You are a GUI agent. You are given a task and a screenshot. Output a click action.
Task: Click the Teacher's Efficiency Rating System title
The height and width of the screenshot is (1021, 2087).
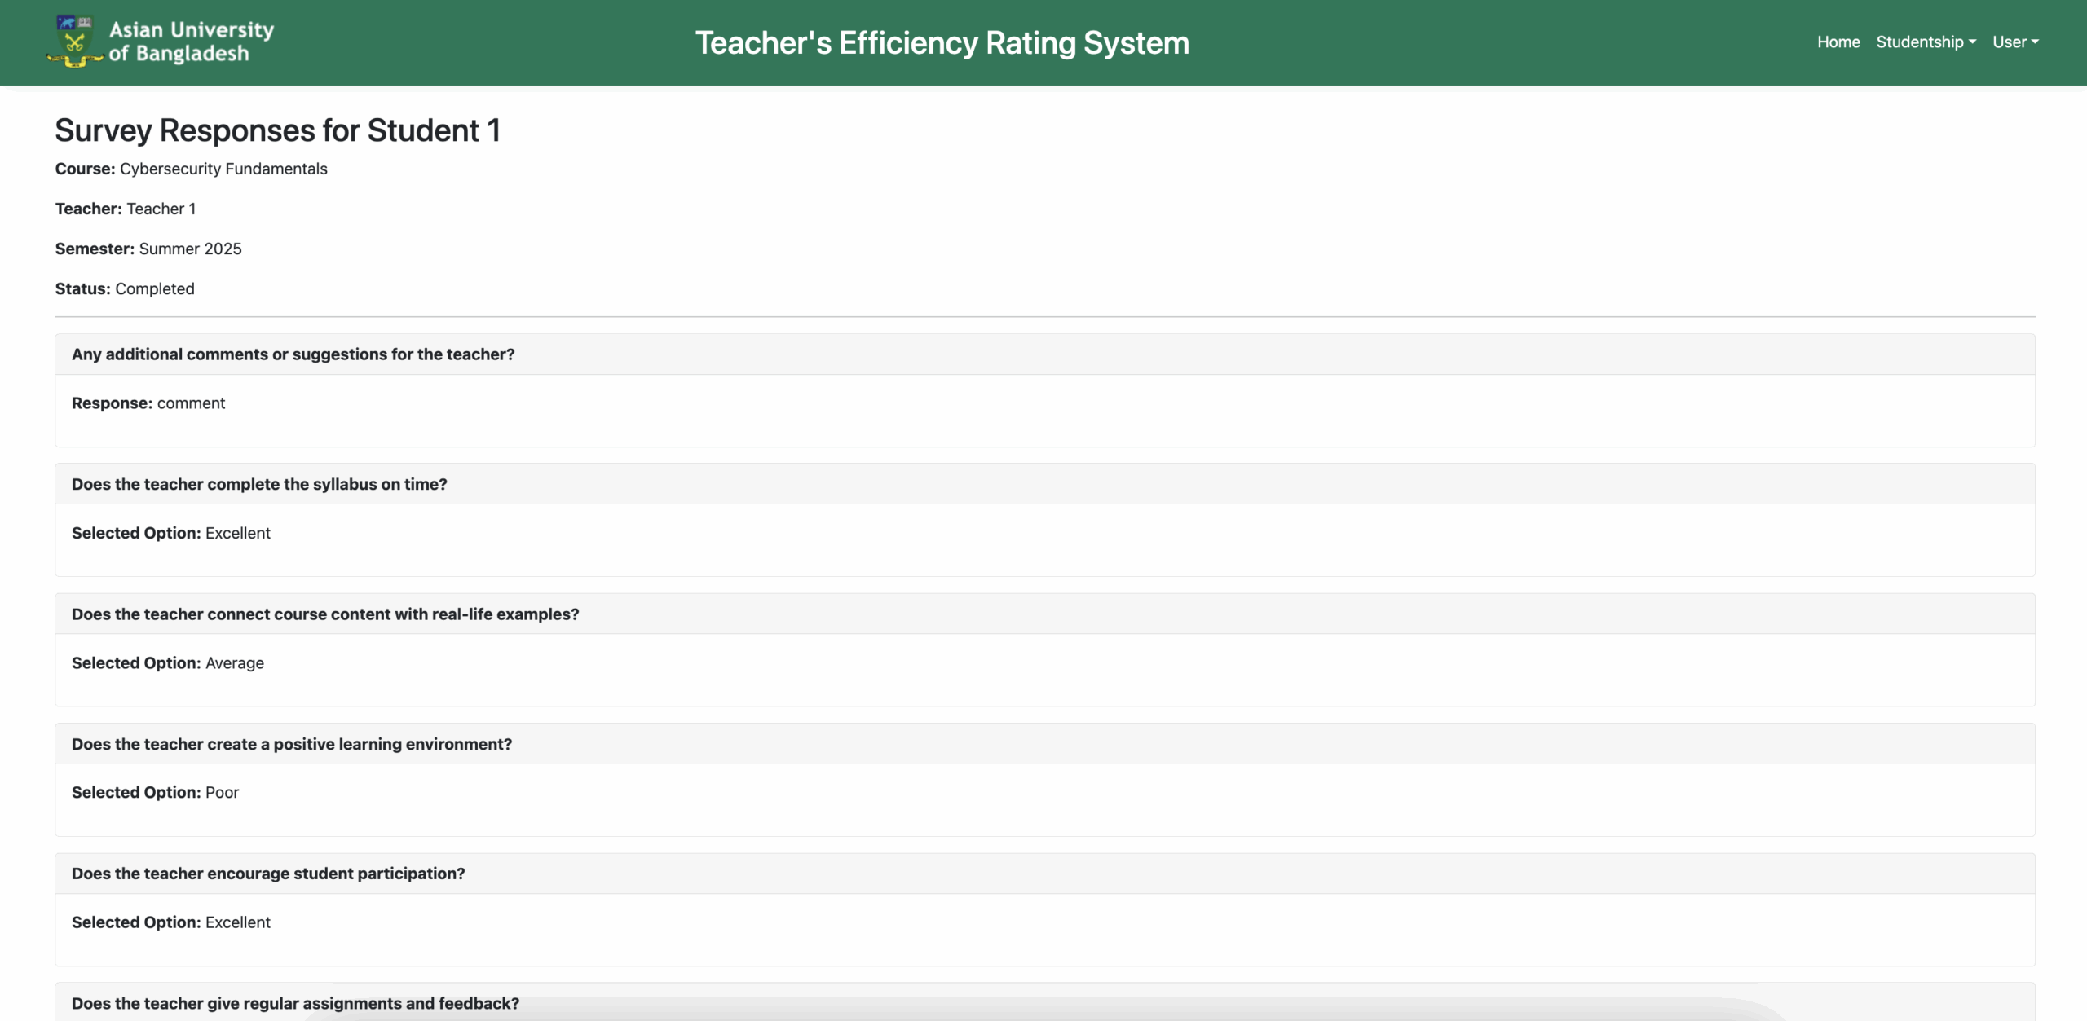click(x=942, y=42)
